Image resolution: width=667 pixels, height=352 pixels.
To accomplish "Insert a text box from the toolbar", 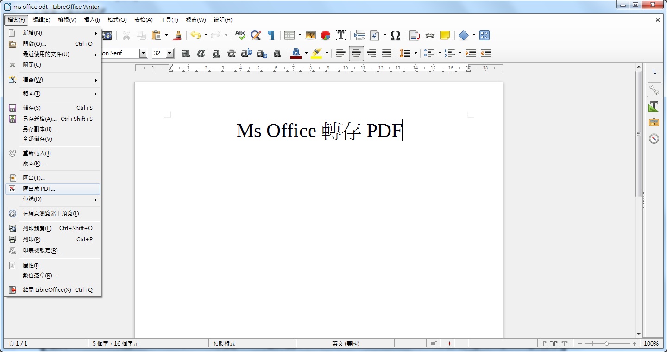I will (341, 36).
